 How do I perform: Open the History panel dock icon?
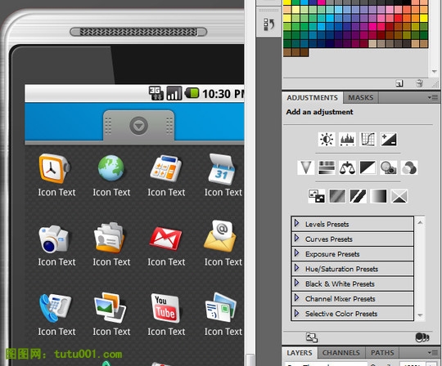268,25
